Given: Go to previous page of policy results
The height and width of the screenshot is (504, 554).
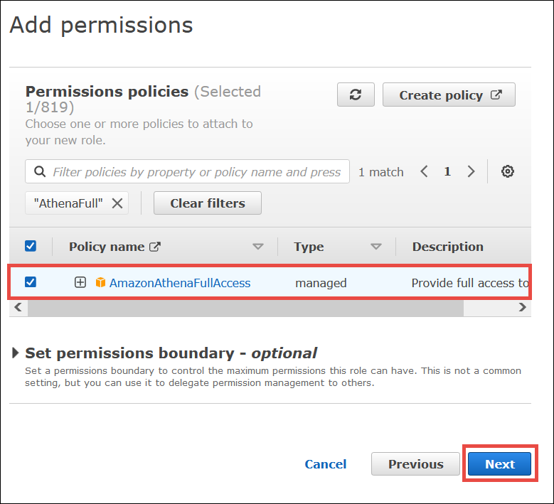Looking at the screenshot, I should pyautogui.click(x=424, y=171).
